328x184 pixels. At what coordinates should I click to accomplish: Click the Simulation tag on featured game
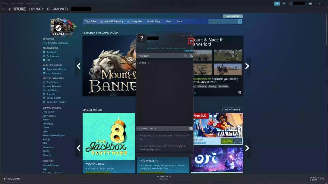[223, 86]
